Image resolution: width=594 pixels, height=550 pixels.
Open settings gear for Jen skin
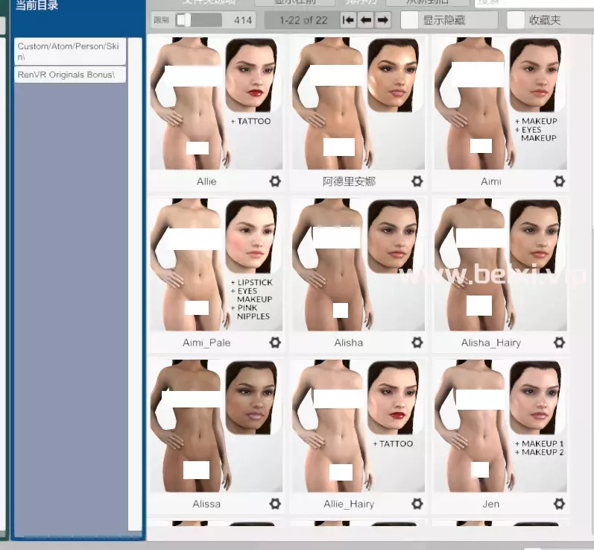(x=559, y=504)
